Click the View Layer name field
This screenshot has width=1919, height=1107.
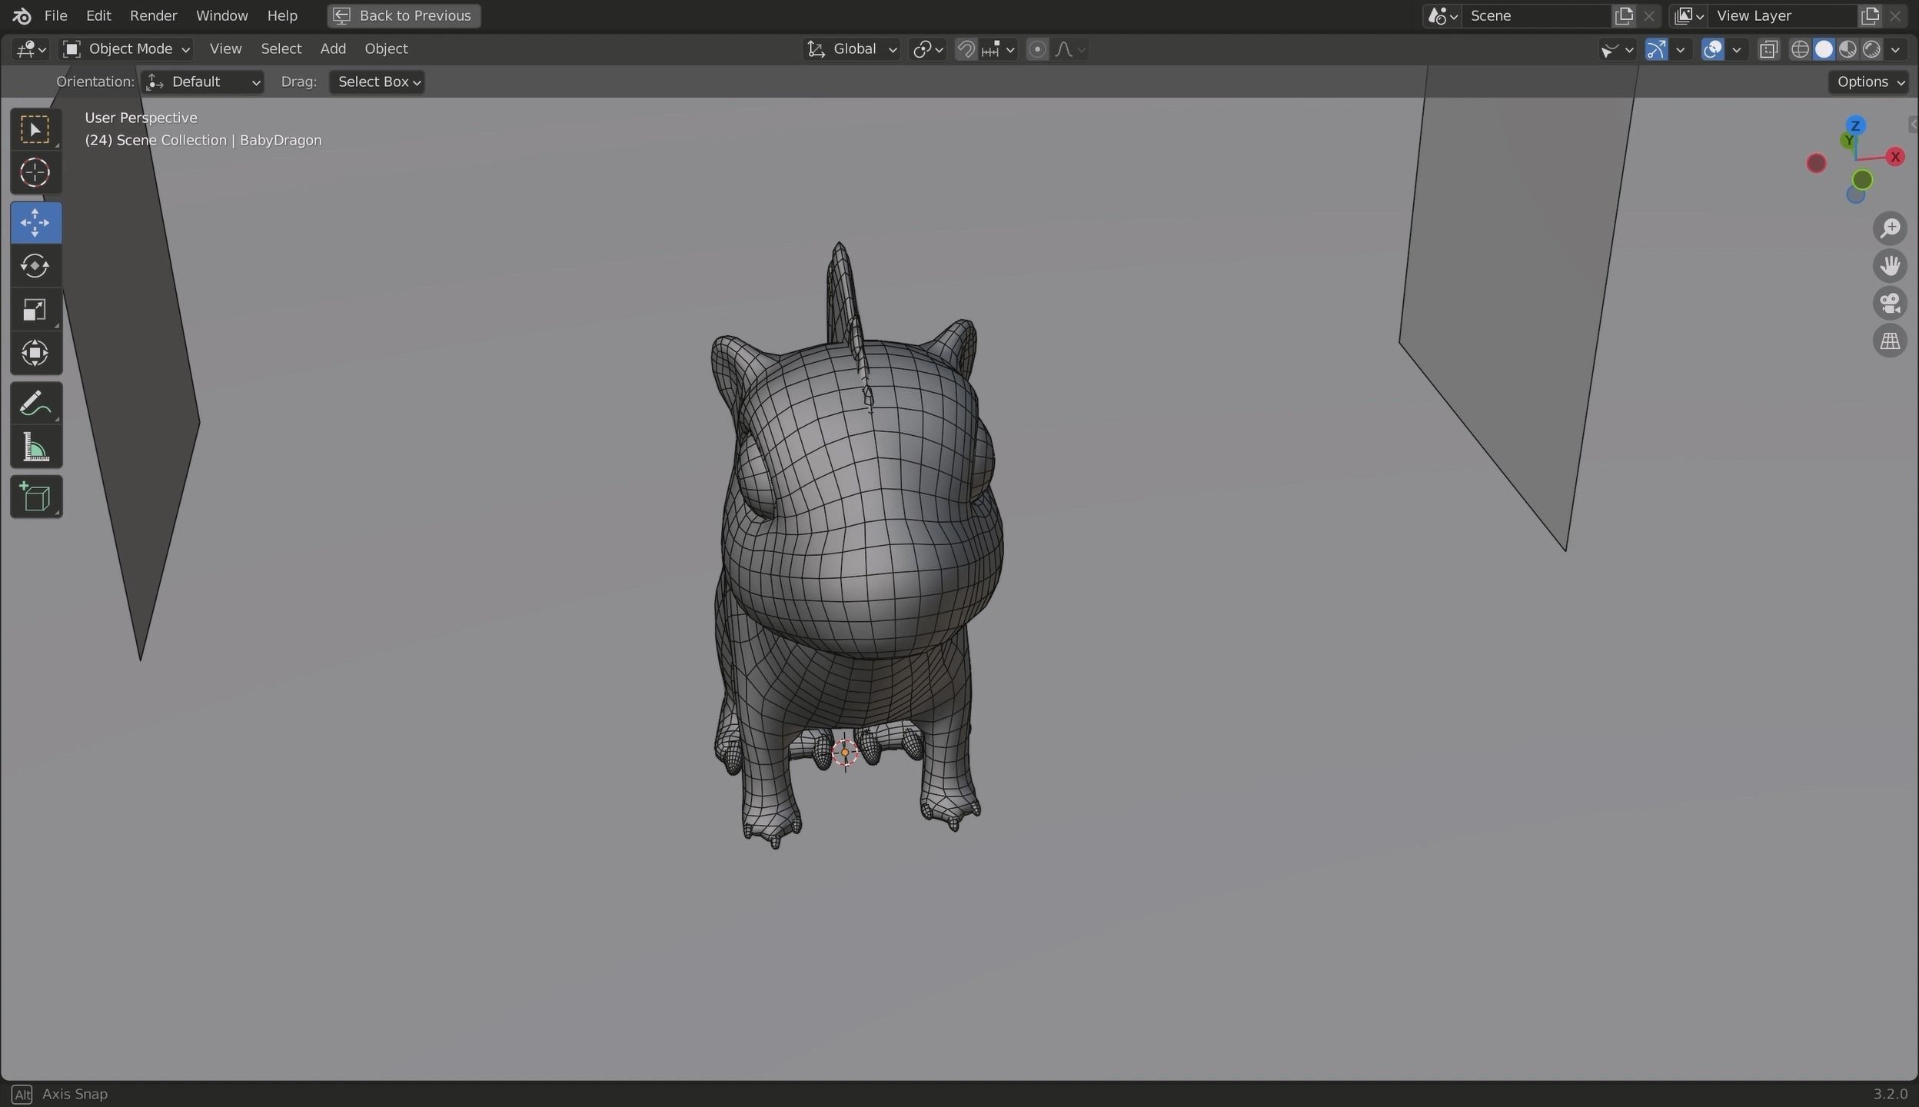pos(1782,15)
